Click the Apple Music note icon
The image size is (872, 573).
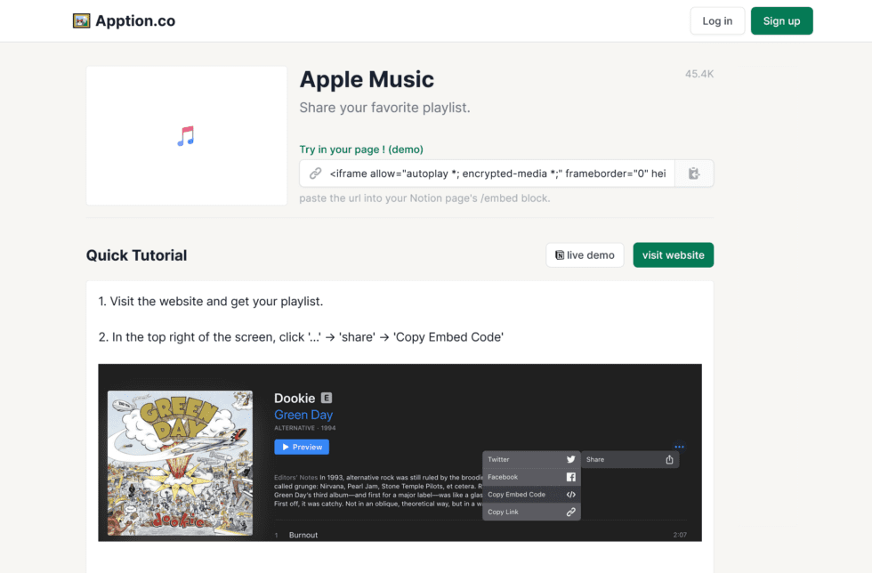click(x=186, y=136)
